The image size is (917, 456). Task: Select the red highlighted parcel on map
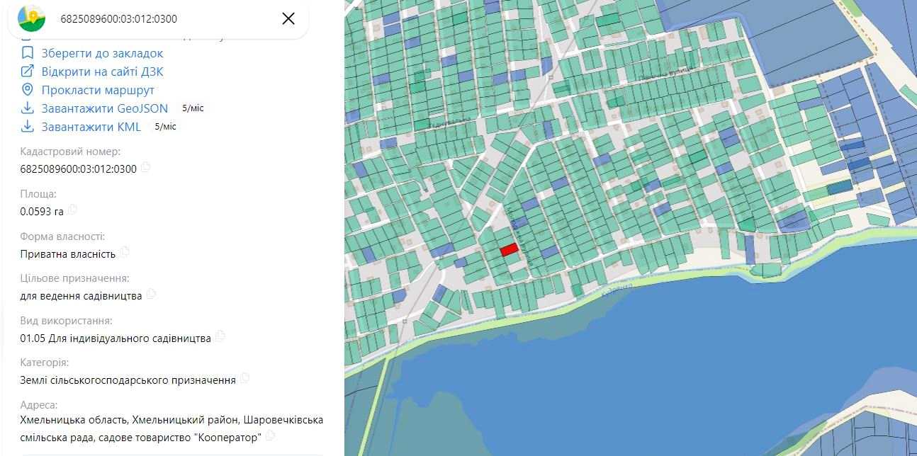[x=508, y=249]
